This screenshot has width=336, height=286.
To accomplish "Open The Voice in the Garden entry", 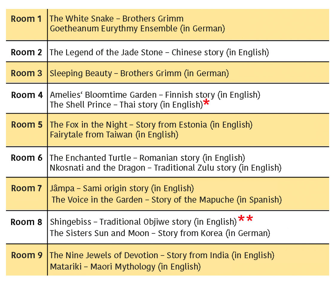I will 167,199.
